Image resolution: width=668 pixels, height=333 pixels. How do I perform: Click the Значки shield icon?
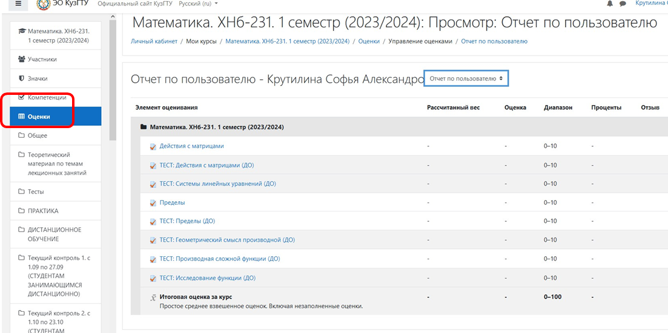click(x=21, y=79)
